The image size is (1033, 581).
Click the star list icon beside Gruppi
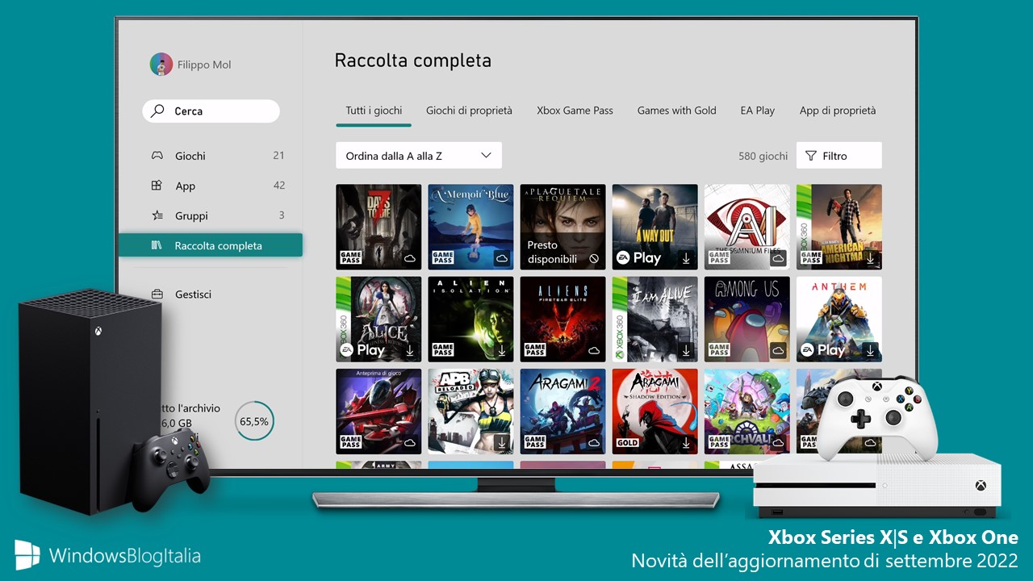157,215
